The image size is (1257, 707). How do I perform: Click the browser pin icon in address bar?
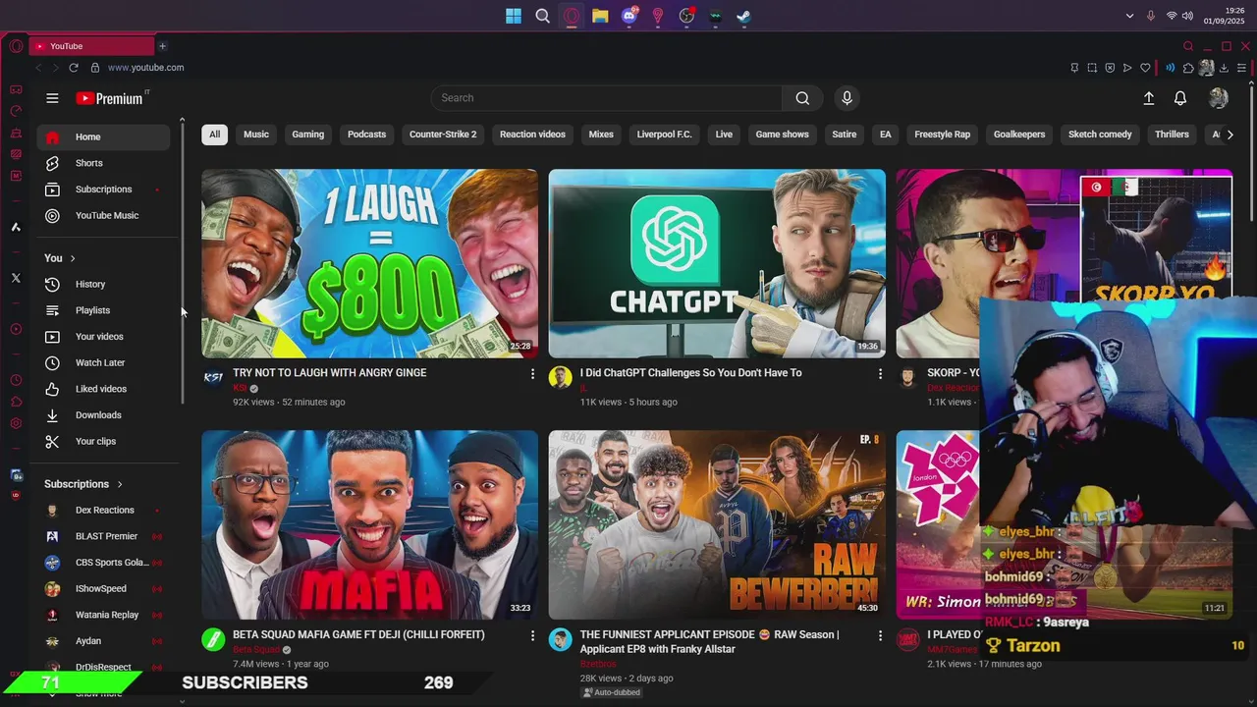point(1074,68)
